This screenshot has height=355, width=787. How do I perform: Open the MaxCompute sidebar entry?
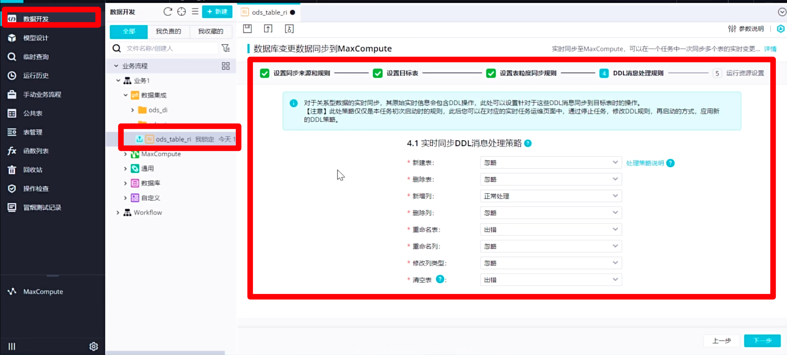(43, 291)
